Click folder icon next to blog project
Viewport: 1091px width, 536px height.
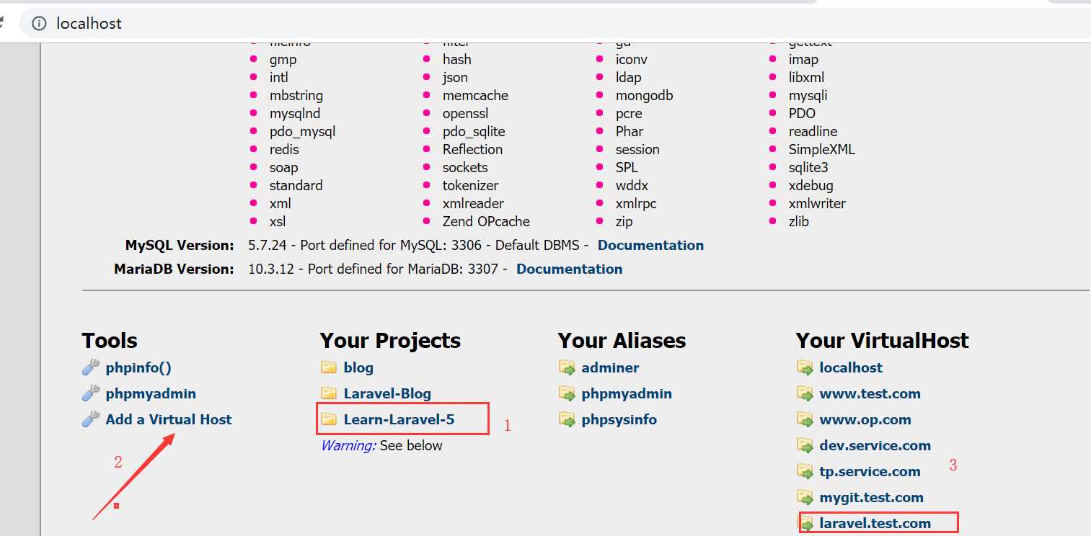click(x=329, y=367)
